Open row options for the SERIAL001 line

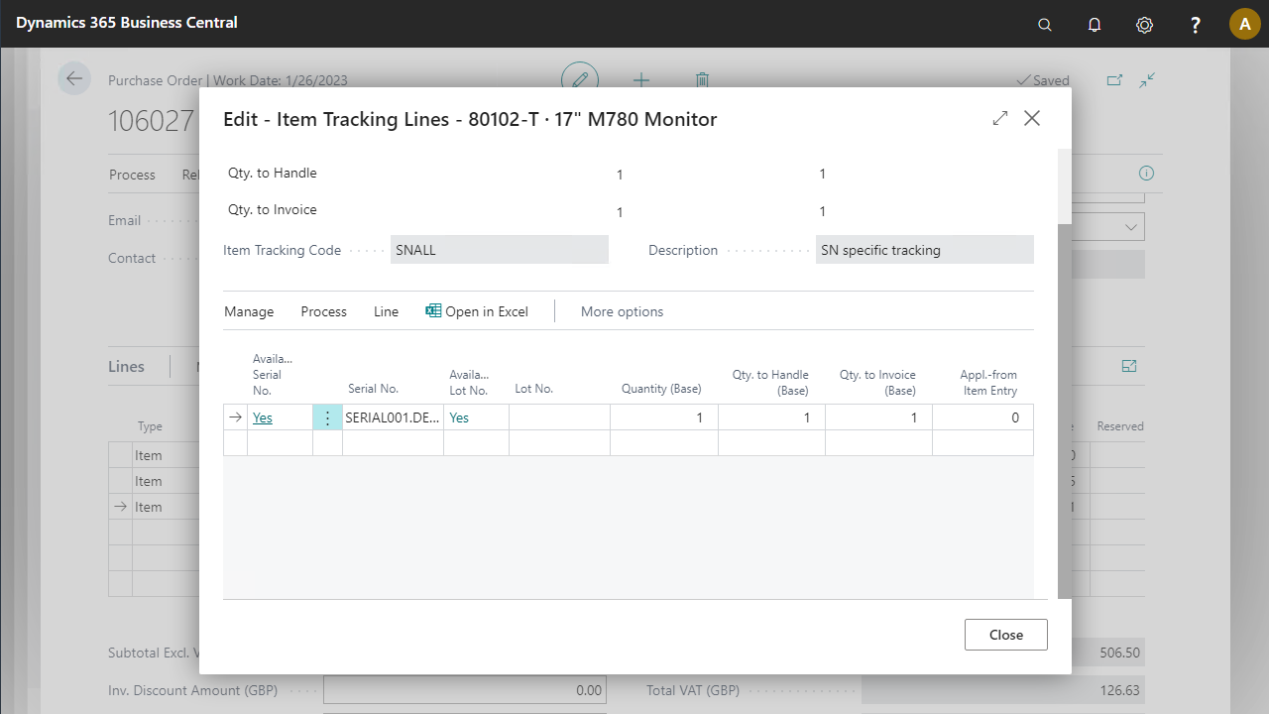pos(328,417)
